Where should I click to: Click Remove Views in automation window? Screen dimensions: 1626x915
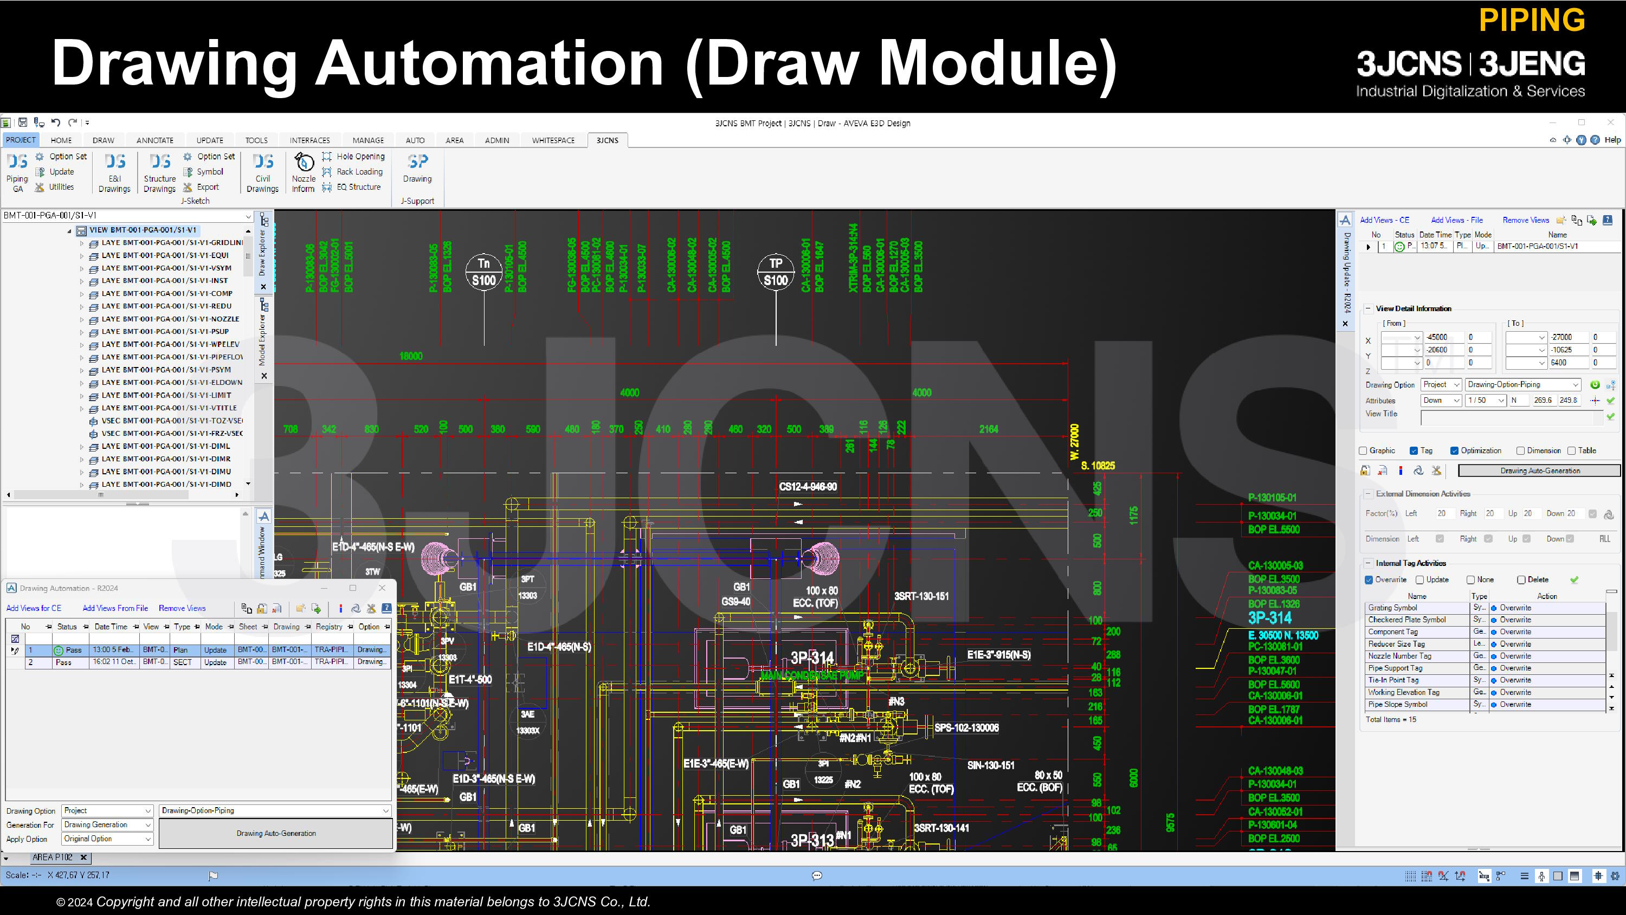coord(182,608)
